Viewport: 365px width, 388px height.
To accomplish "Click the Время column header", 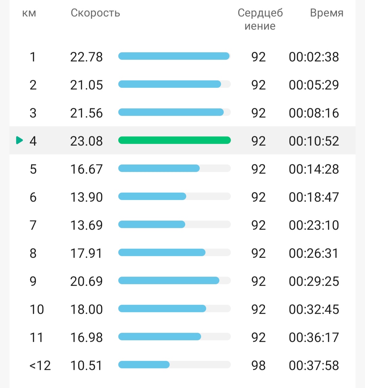I will point(327,13).
